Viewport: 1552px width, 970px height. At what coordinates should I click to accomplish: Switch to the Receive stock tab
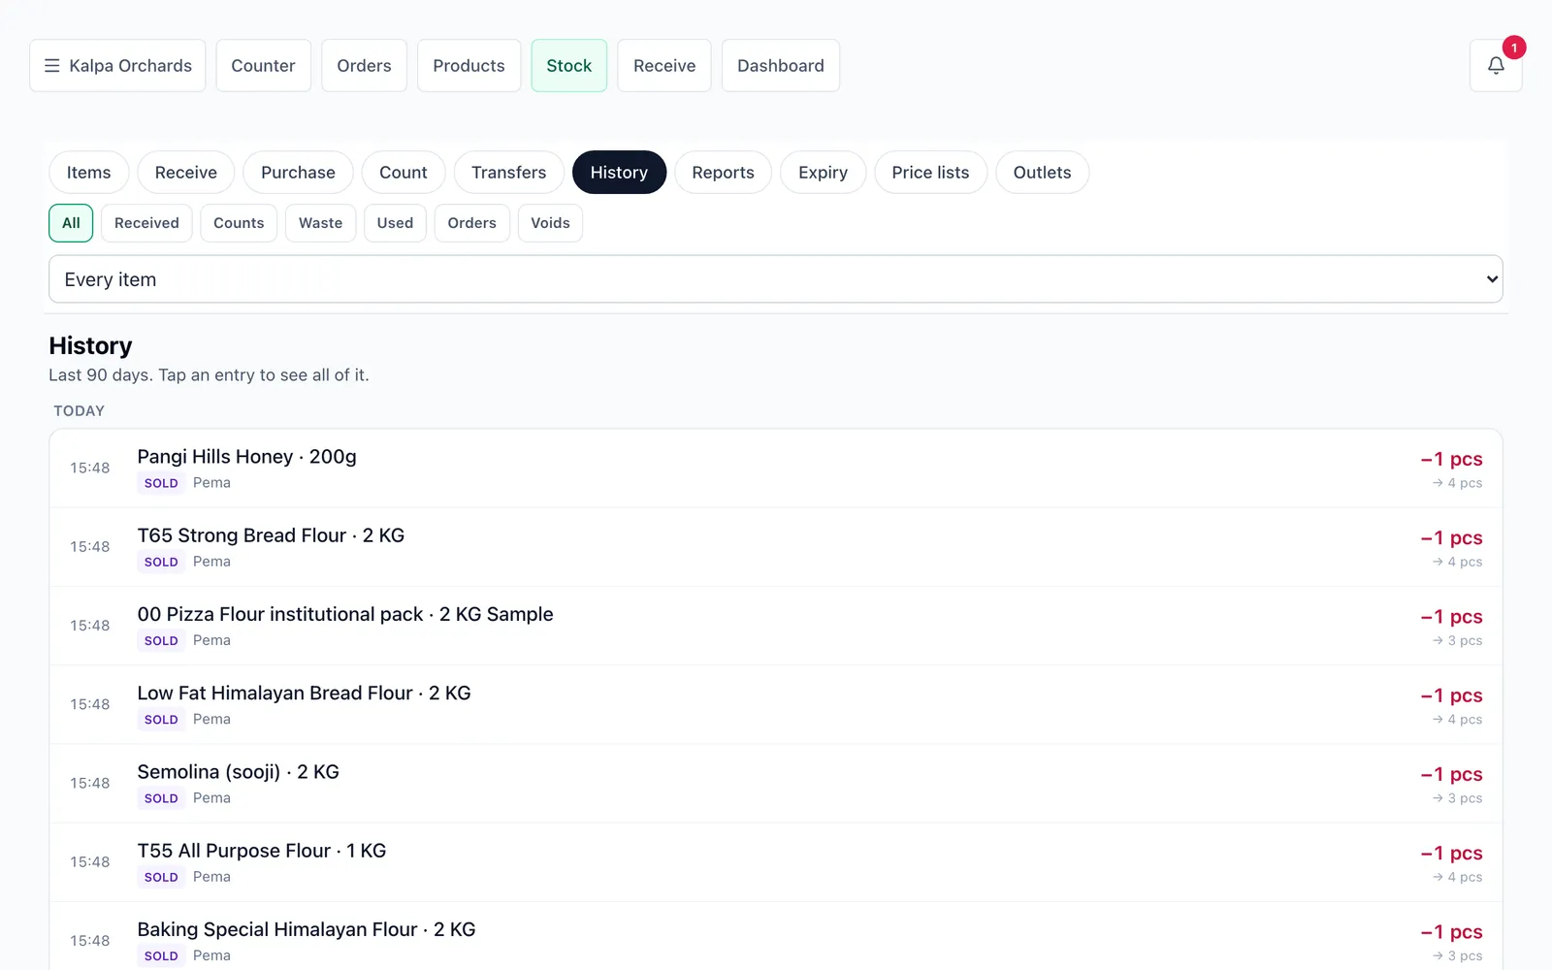pyautogui.click(x=185, y=172)
